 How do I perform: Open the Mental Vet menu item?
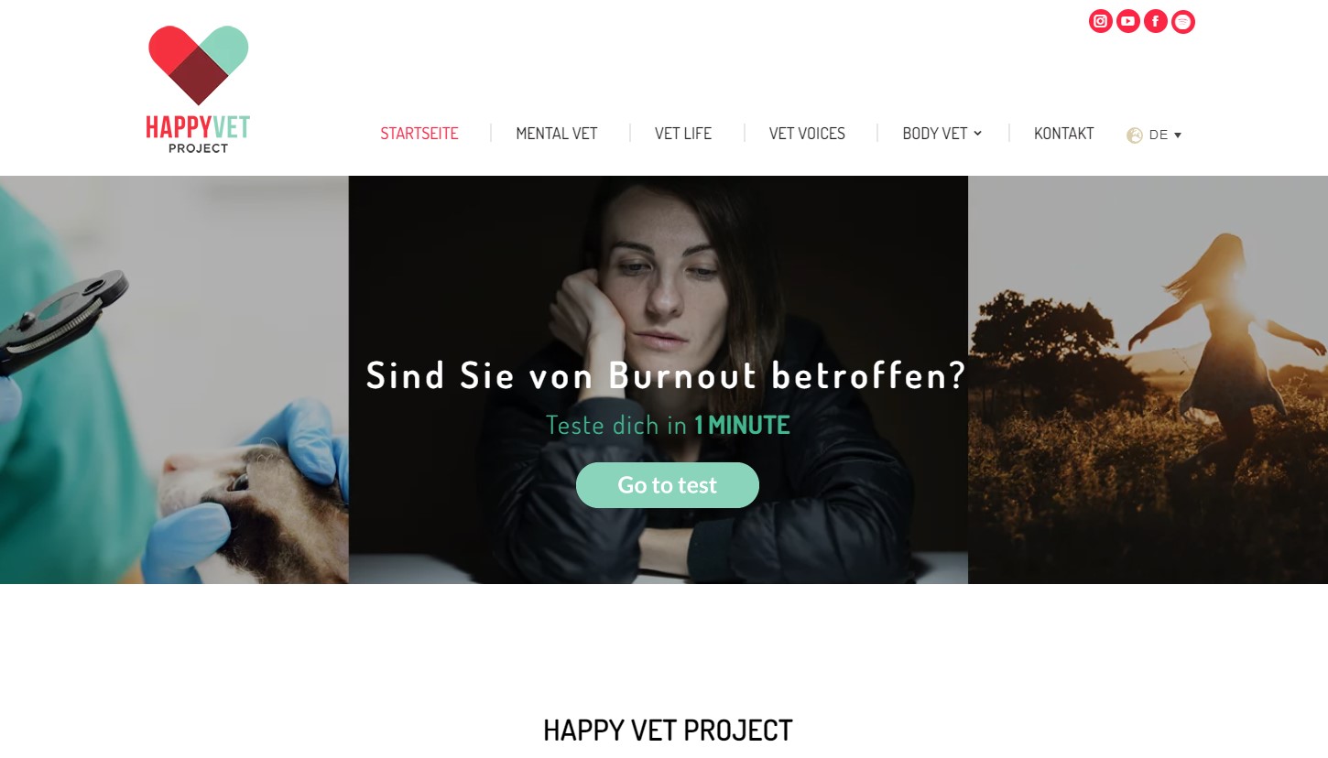click(557, 134)
